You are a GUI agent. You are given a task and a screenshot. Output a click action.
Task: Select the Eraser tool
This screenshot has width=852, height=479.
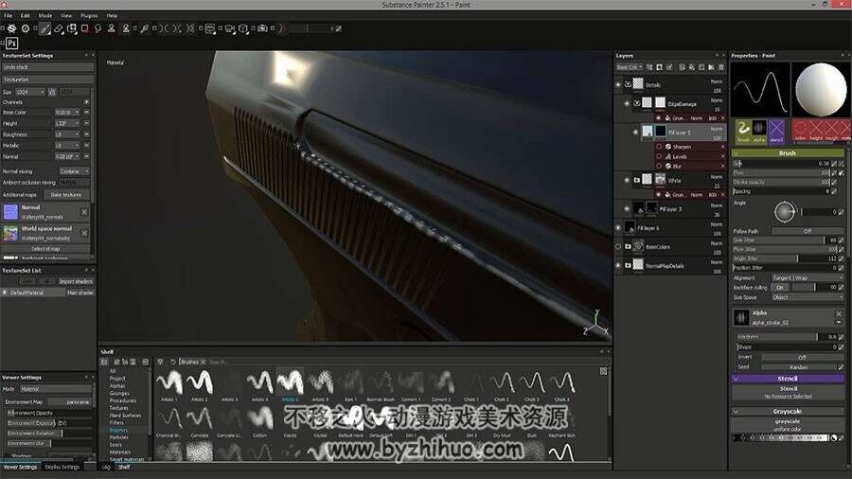tap(58, 28)
